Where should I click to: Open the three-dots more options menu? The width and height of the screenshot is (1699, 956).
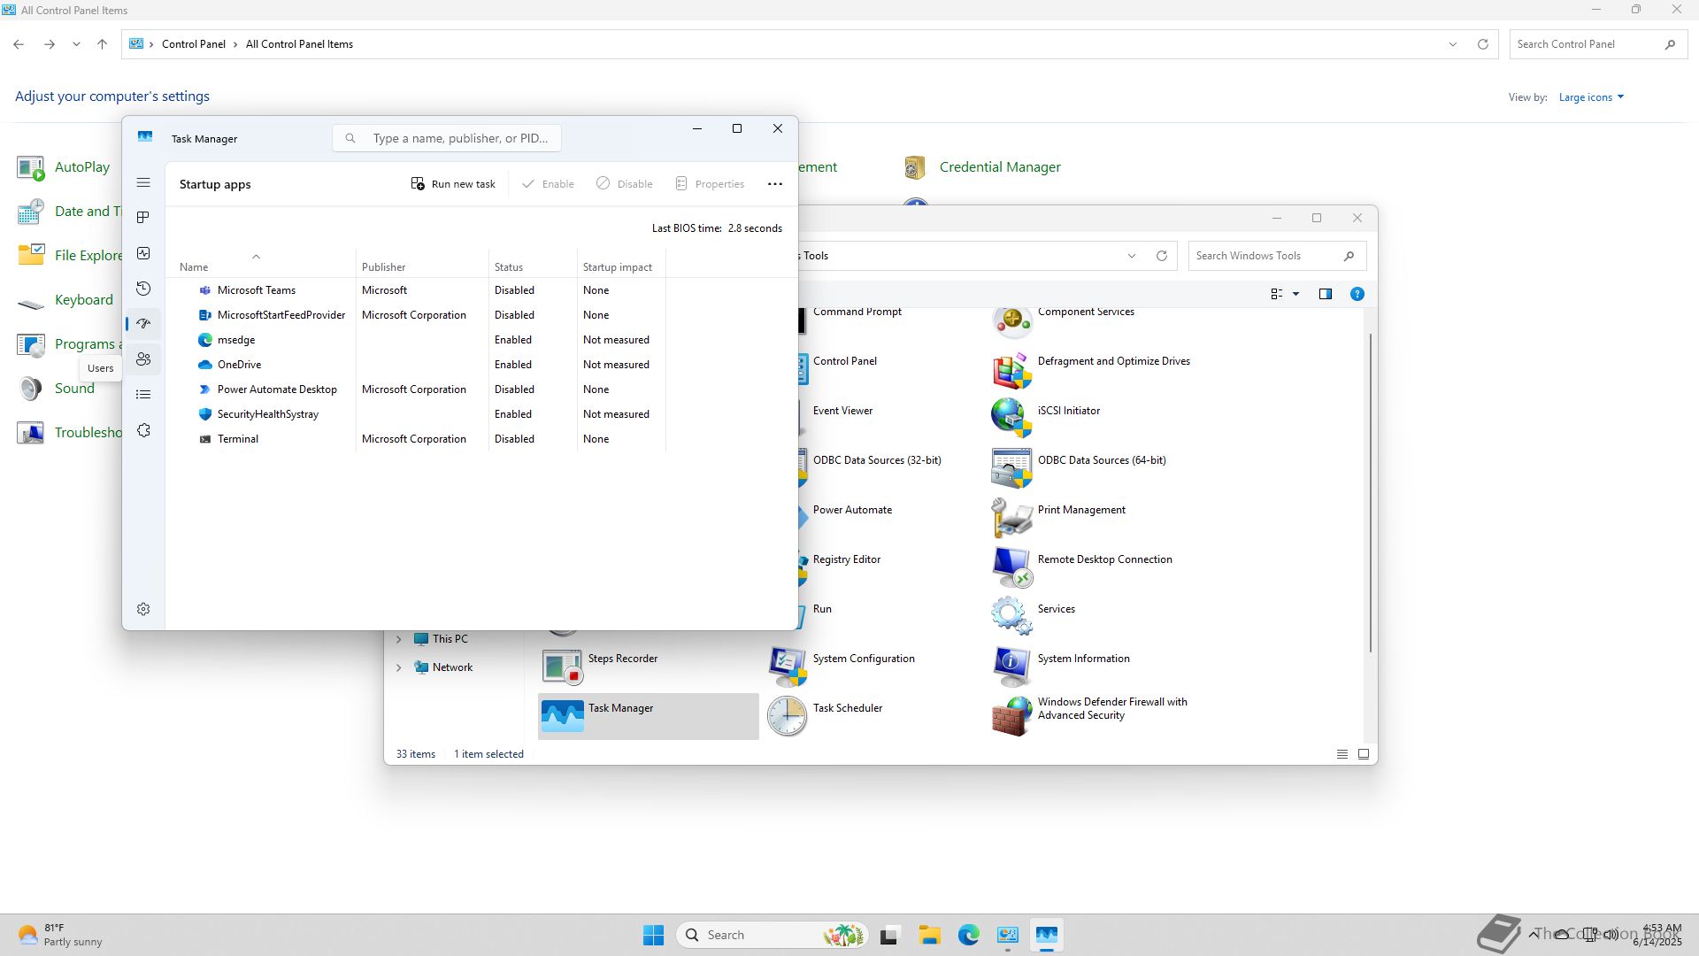pyautogui.click(x=774, y=184)
